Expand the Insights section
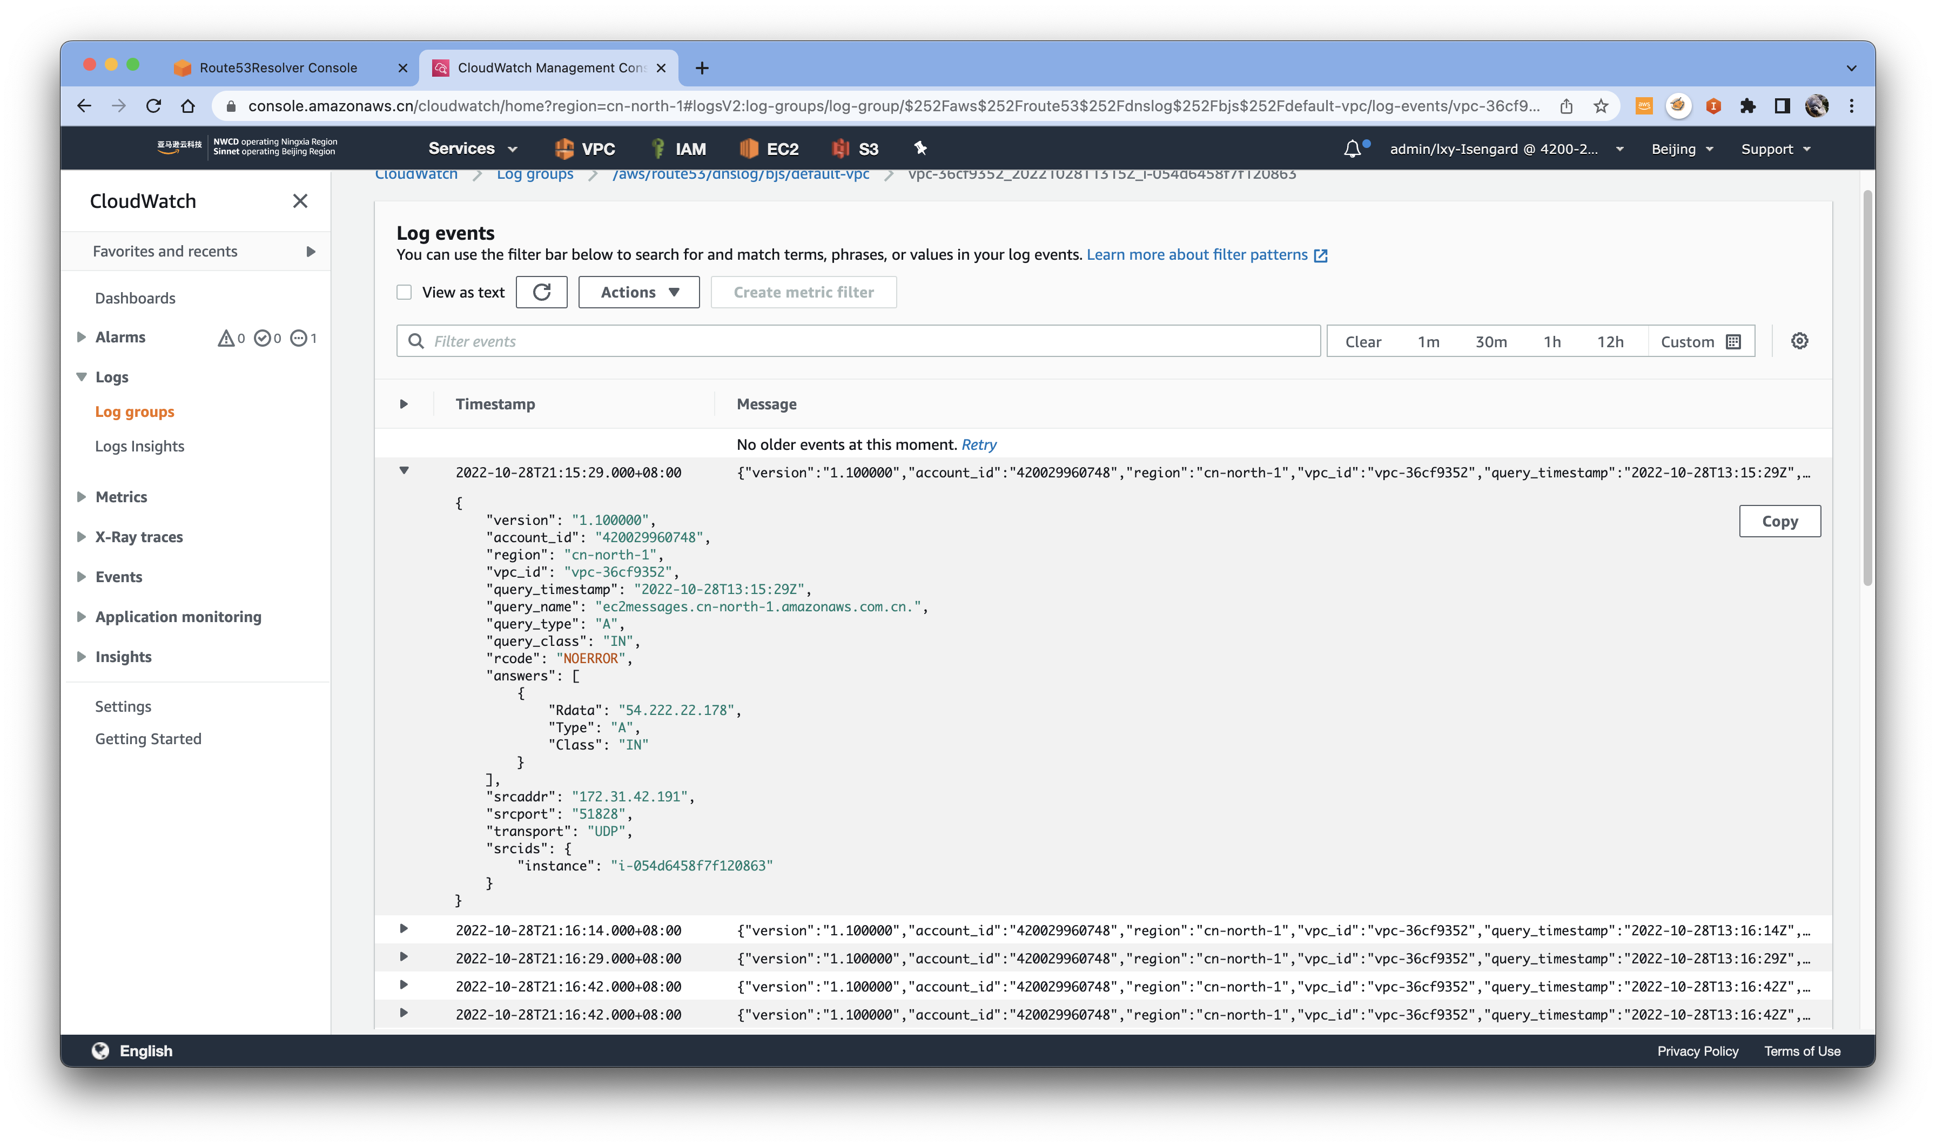1936x1147 pixels. click(81, 656)
